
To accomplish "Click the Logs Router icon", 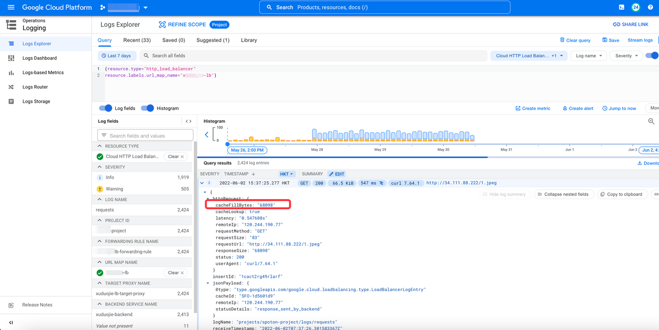I will [11, 87].
